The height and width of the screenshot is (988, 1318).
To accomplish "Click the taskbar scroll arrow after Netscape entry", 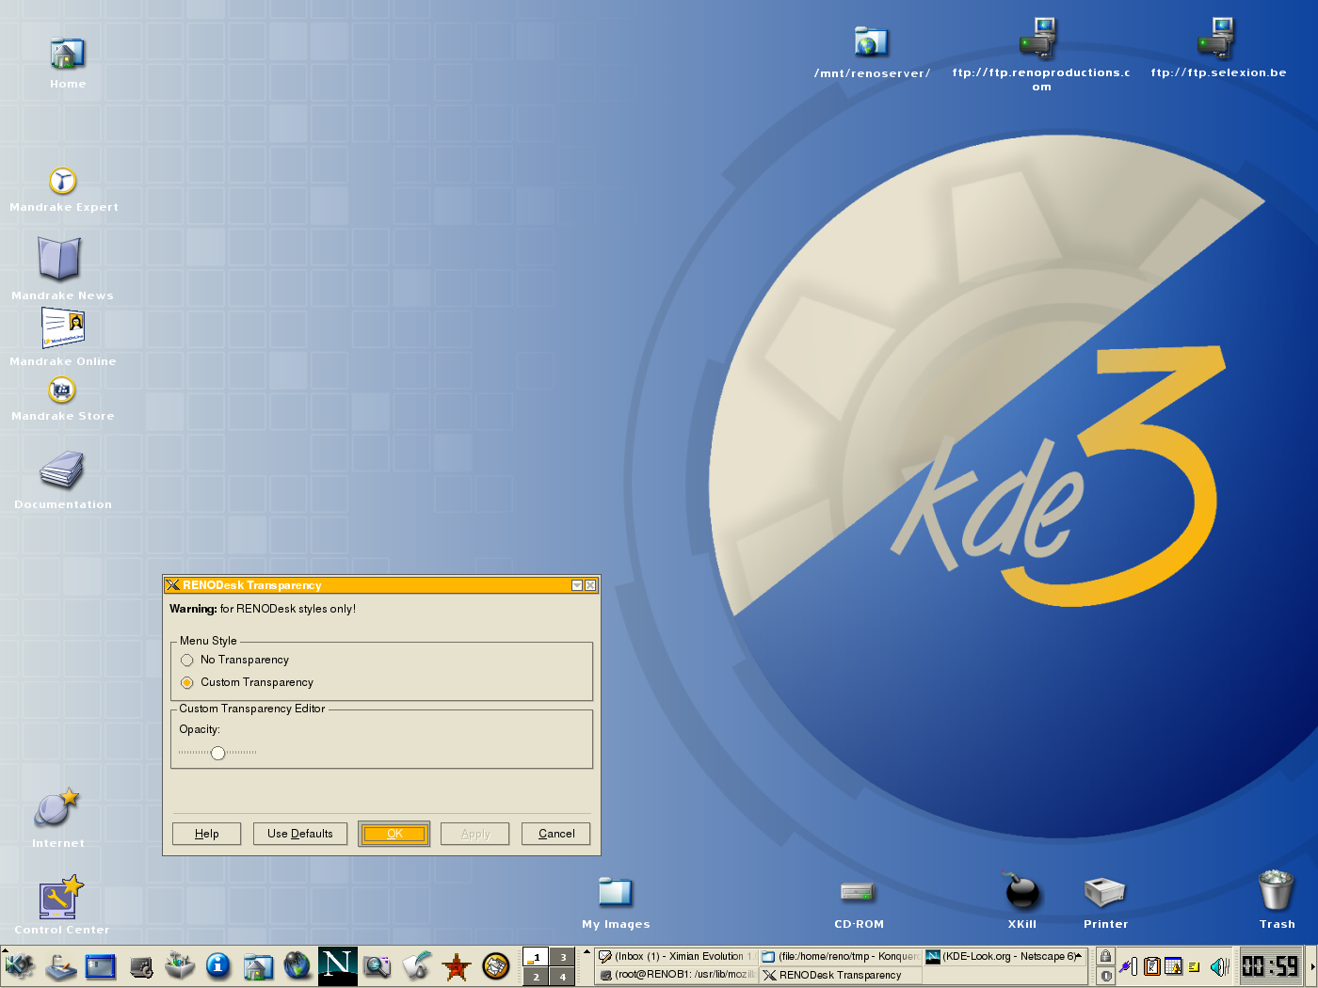I will click(x=1079, y=955).
